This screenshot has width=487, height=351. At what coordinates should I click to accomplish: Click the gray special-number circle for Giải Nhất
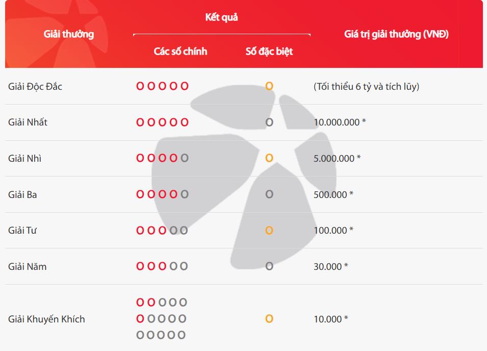[x=269, y=122]
